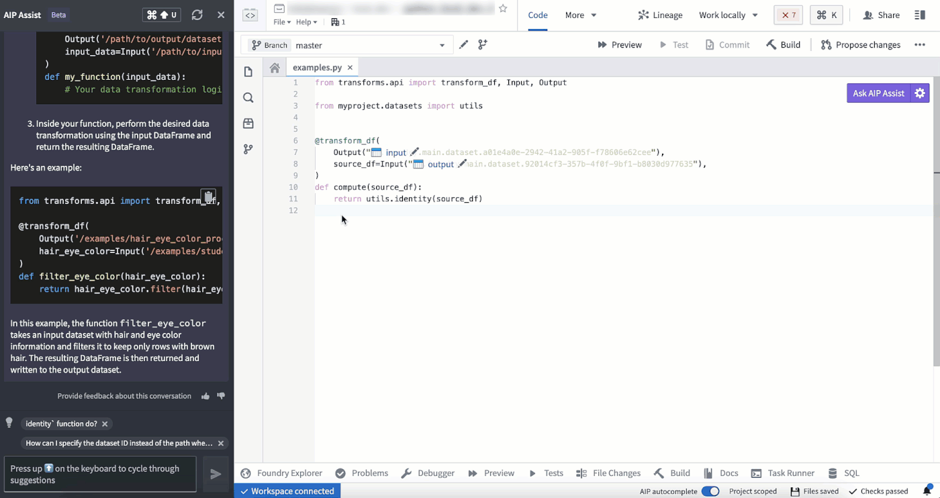Open the File menu
This screenshot has height=498, width=940.
click(282, 22)
